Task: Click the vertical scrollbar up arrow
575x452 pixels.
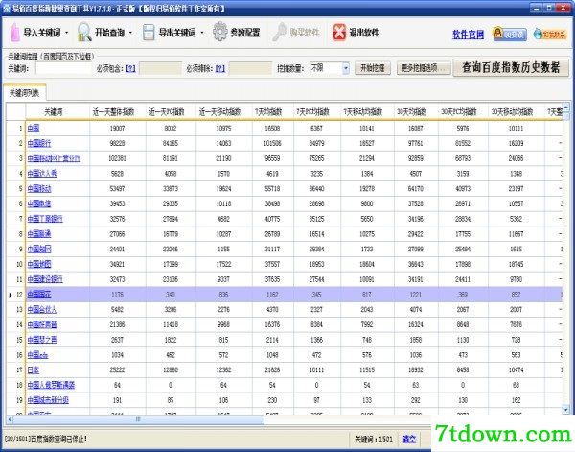Action: (566, 107)
